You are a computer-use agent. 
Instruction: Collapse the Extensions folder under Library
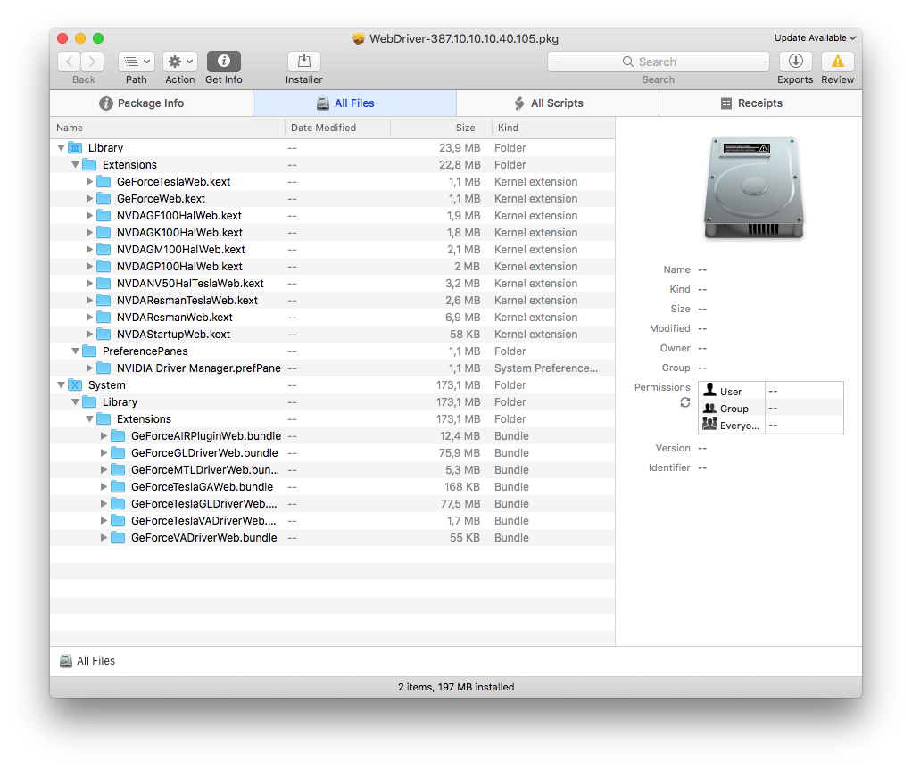click(x=75, y=164)
